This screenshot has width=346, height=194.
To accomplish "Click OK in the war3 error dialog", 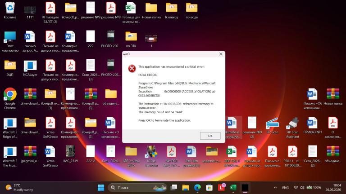I will coord(210,136).
